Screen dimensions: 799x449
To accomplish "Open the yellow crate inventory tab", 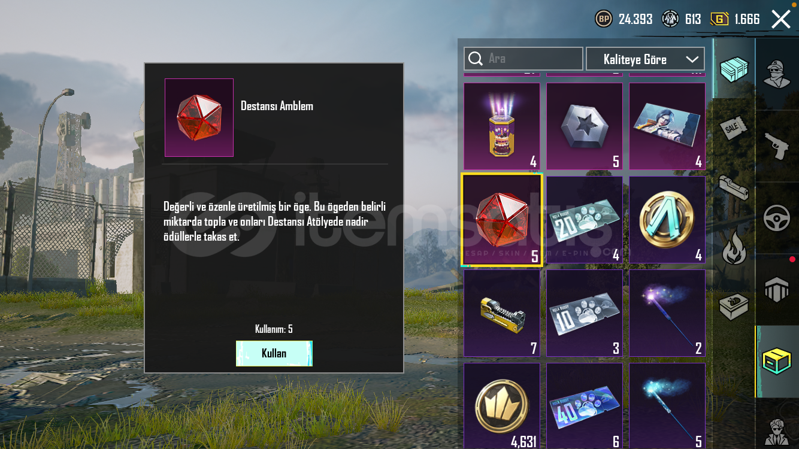I will (x=777, y=362).
